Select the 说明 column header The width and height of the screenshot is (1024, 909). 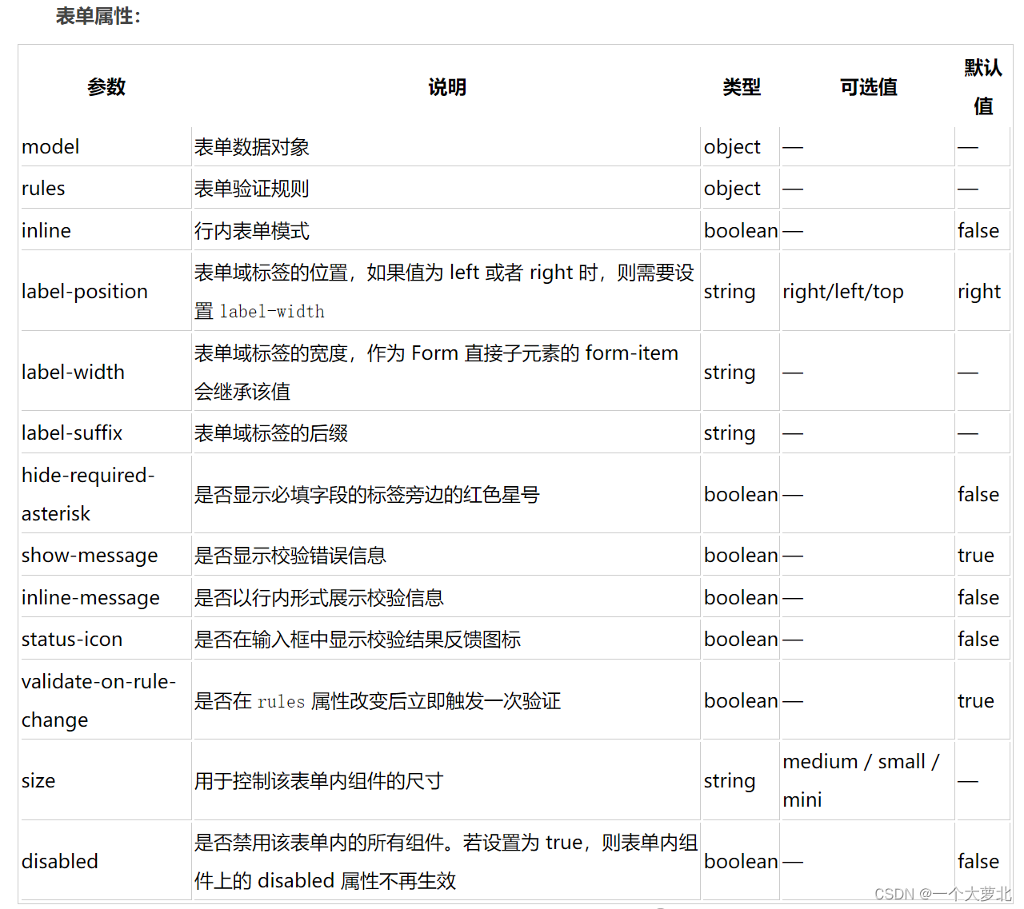[447, 86]
